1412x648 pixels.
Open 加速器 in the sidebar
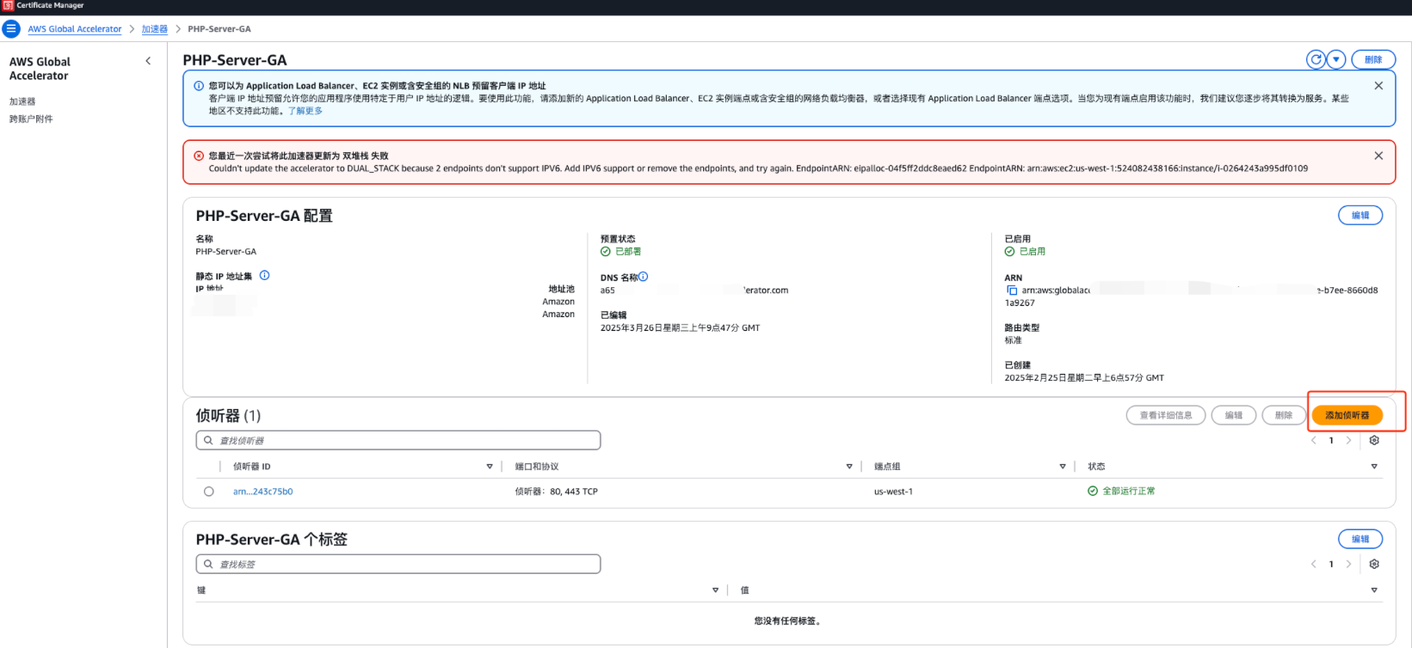tap(22, 101)
